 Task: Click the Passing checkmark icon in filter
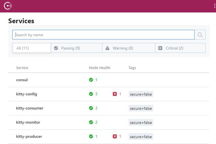[x=56, y=48]
